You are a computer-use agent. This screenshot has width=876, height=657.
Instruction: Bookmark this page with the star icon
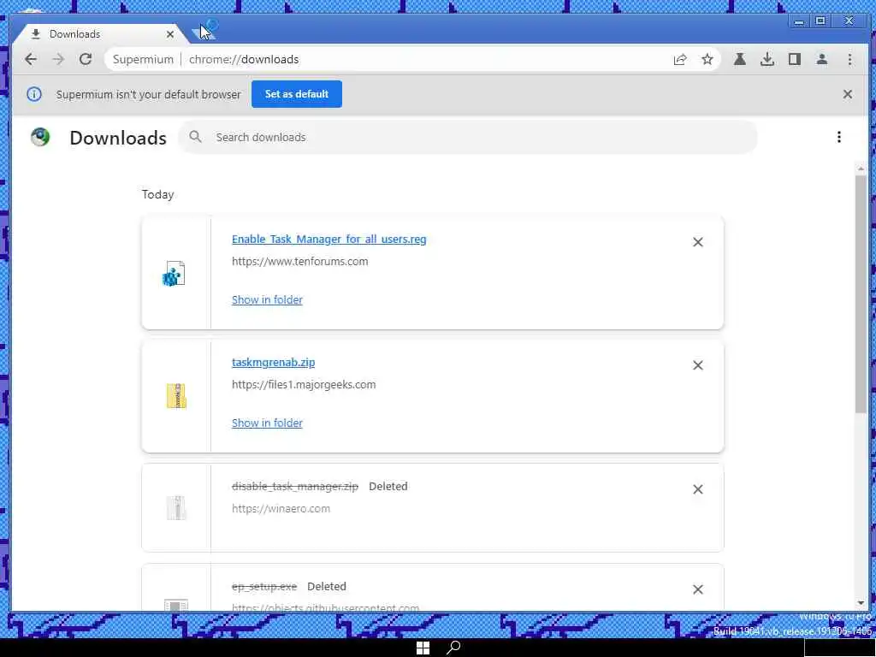707,59
